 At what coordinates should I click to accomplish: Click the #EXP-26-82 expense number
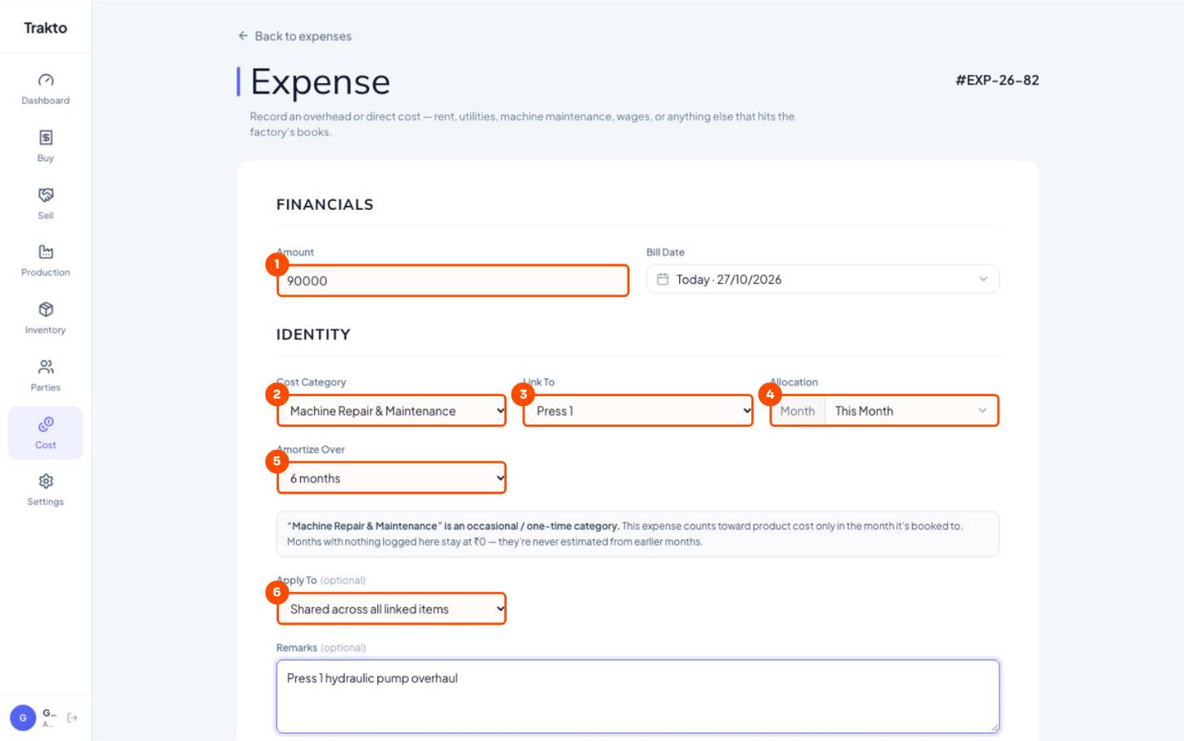point(997,80)
